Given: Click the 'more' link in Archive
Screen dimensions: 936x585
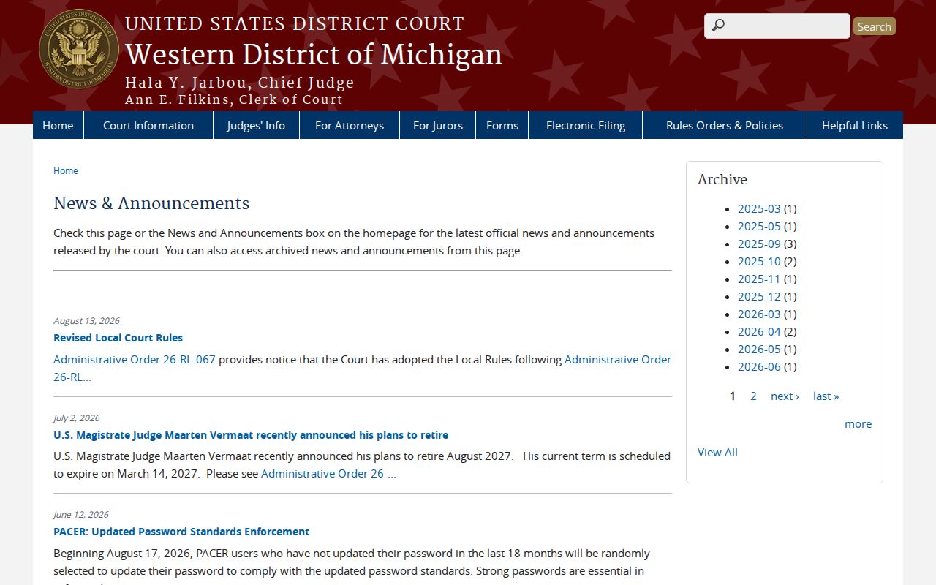Looking at the screenshot, I should coord(858,424).
